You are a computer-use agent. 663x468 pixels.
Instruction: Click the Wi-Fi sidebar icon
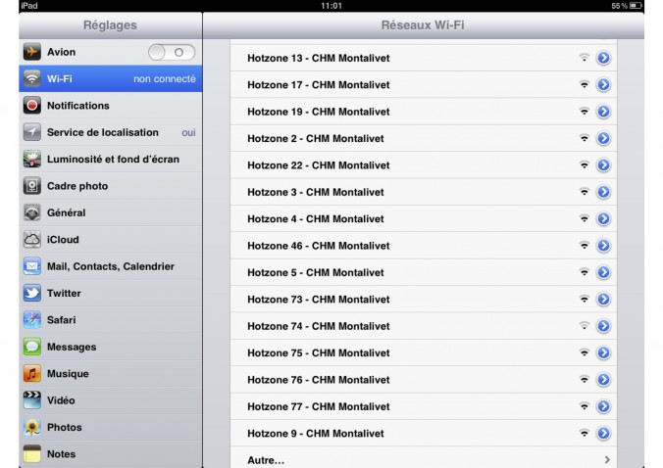pyautogui.click(x=32, y=78)
